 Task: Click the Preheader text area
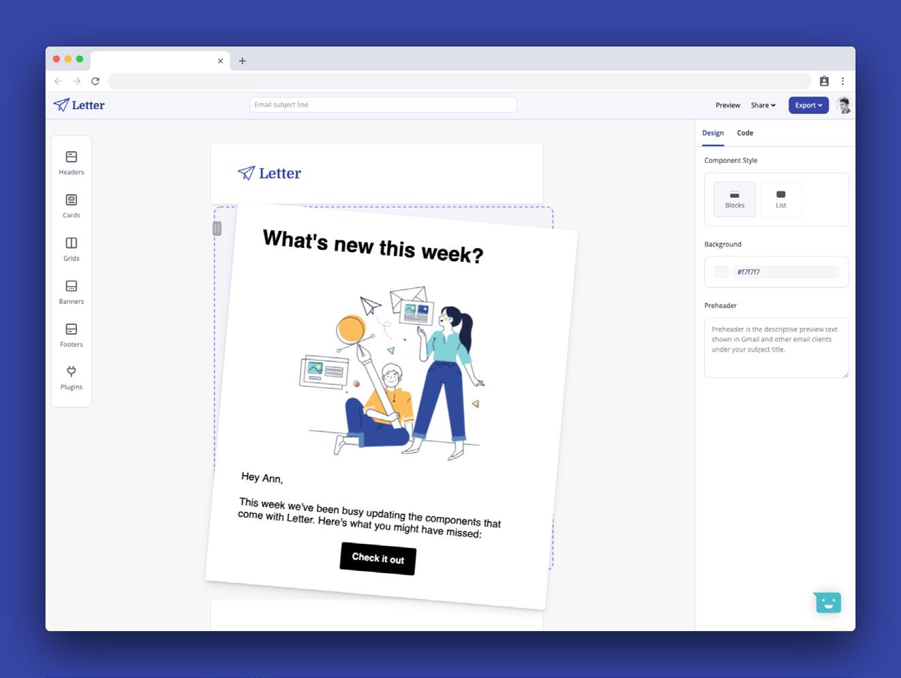pos(776,348)
